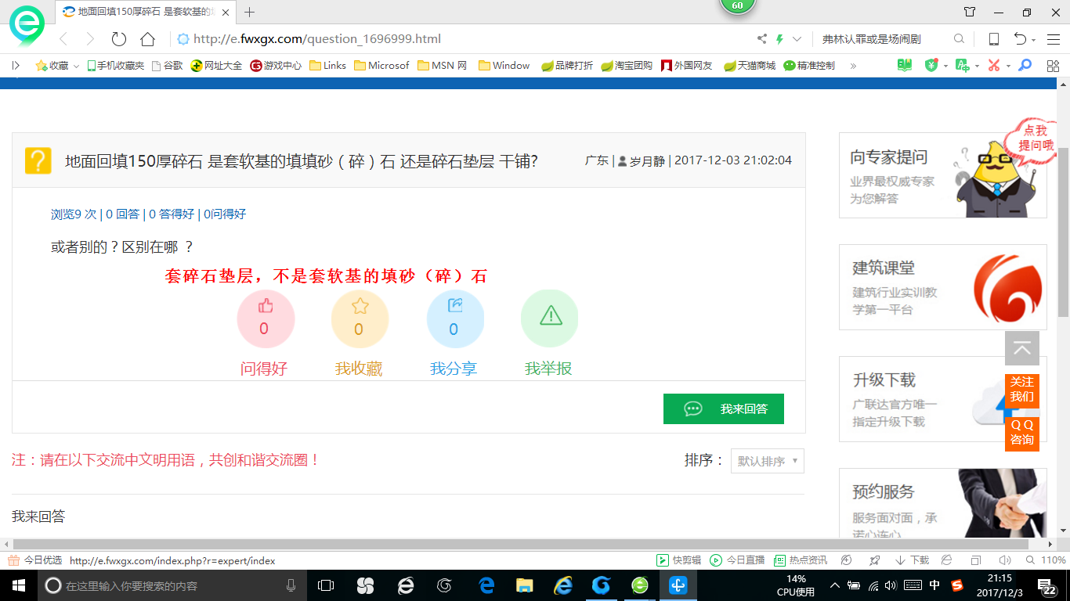The height and width of the screenshot is (601, 1070).
Task: Open the Links bookmark folder
Action: tap(327, 66)
